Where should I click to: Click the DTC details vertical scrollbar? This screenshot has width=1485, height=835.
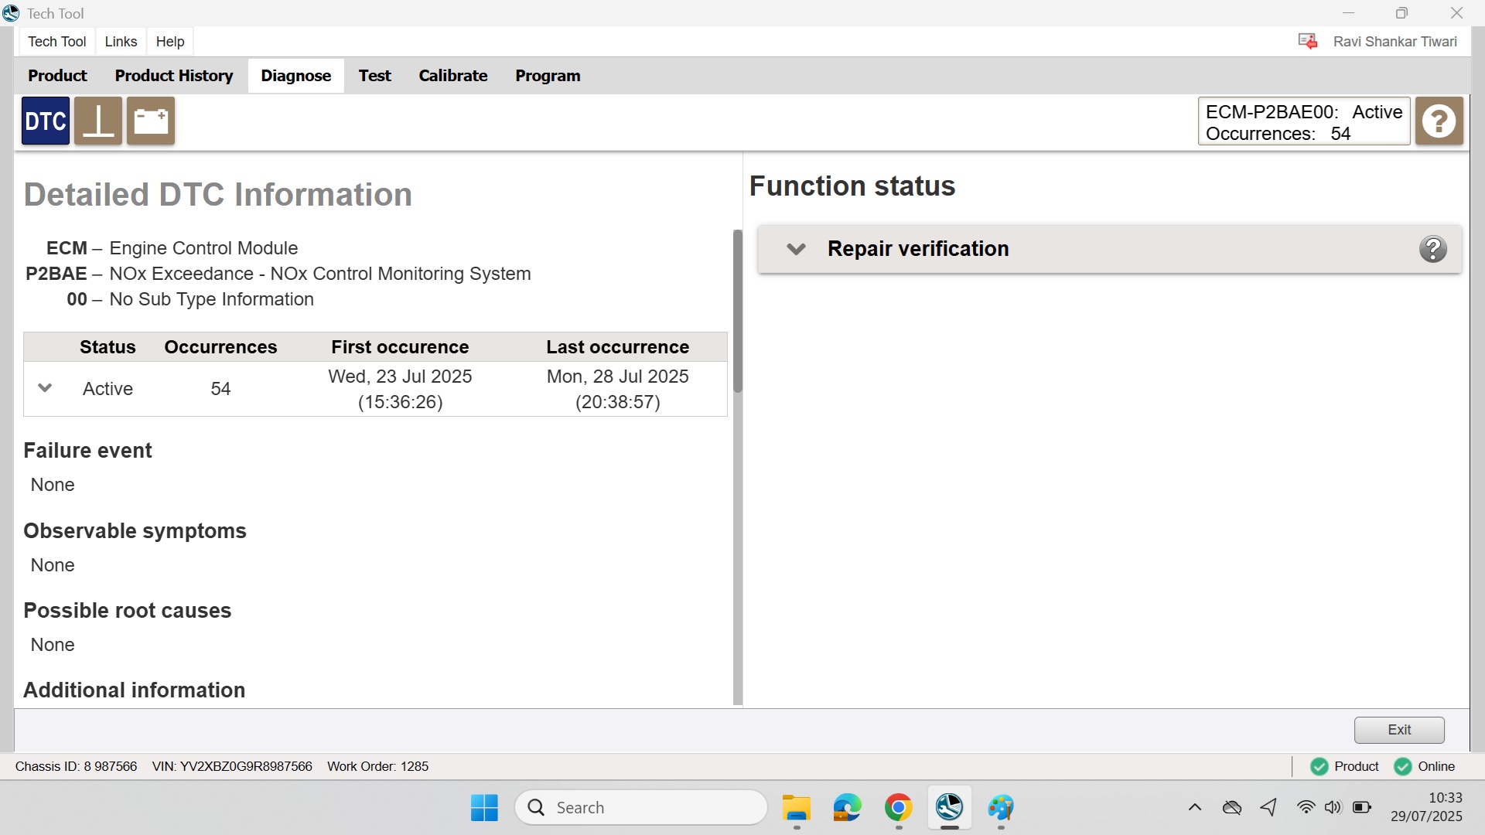(x=738, y=309)
